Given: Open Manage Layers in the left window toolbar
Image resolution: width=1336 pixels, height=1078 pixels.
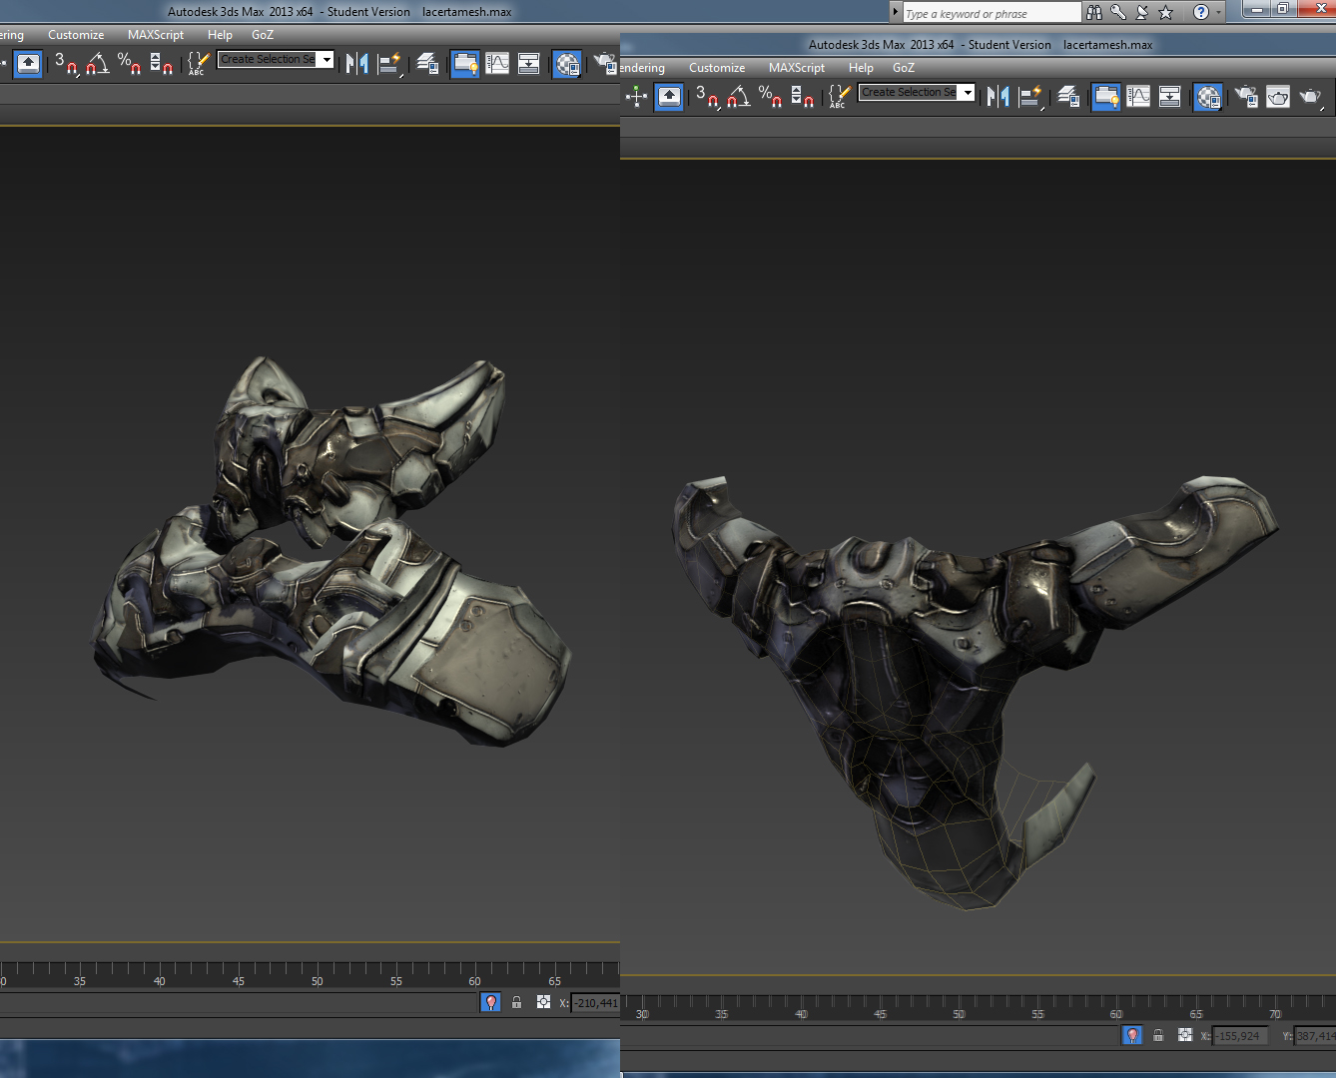Looking at the screenshot, I should [427, 64].
